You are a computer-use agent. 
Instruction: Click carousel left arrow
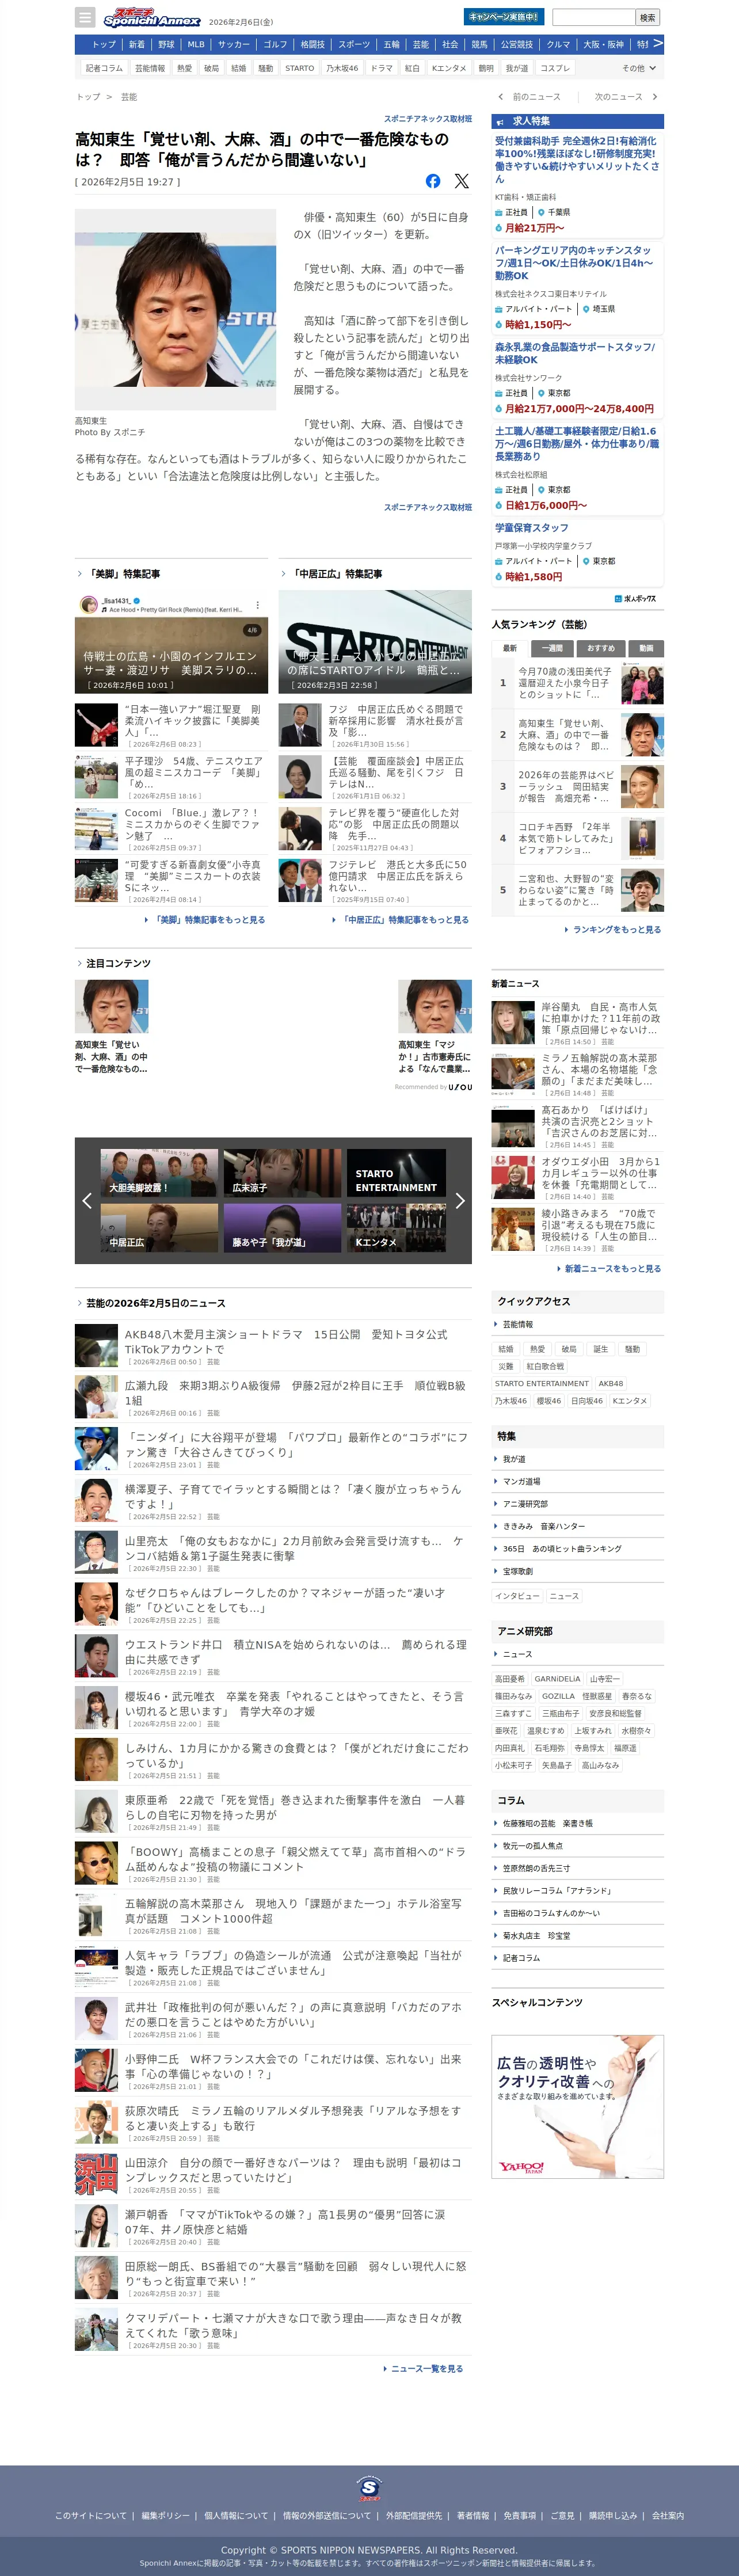87,1200
